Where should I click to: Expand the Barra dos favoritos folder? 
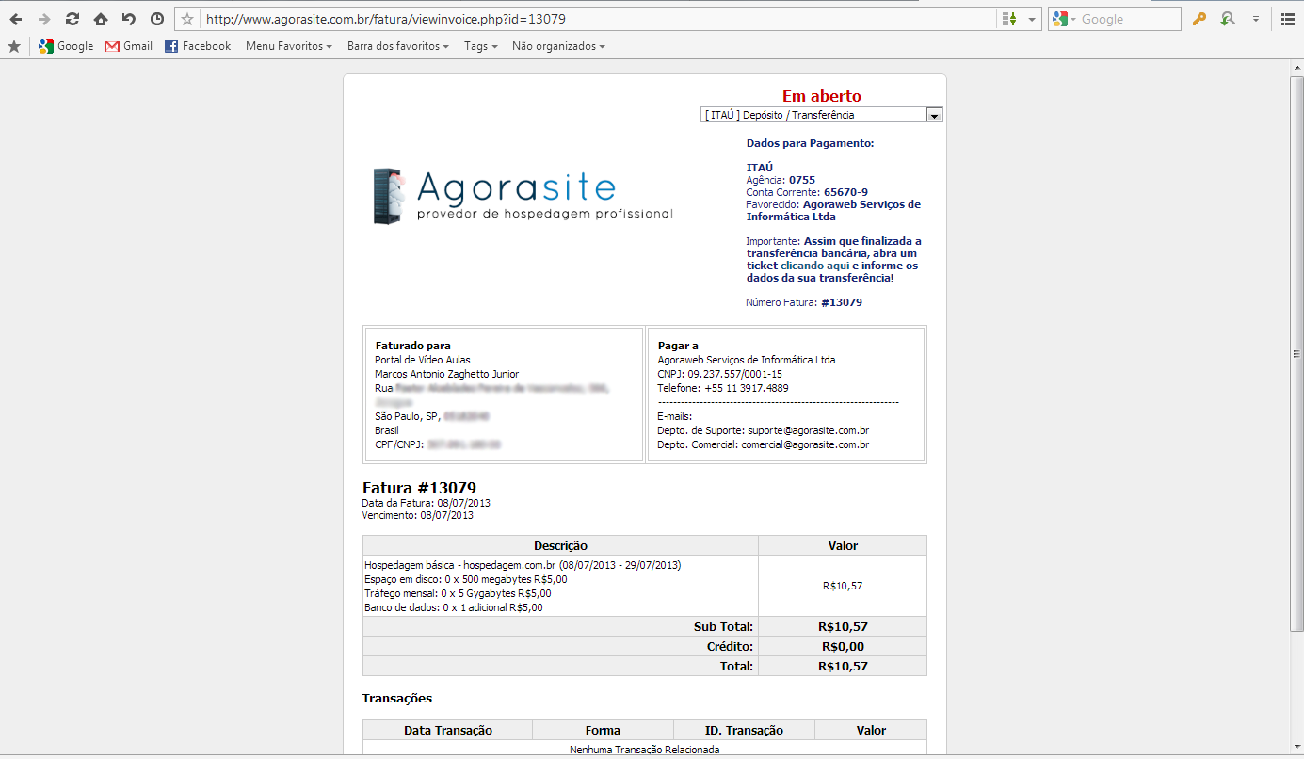(x=397, y=45)
